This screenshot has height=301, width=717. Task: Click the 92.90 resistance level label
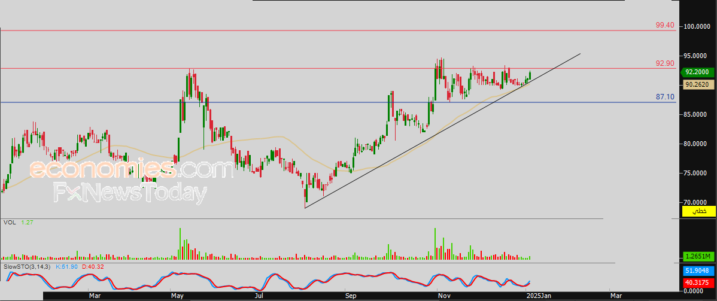tap(665, 63)
